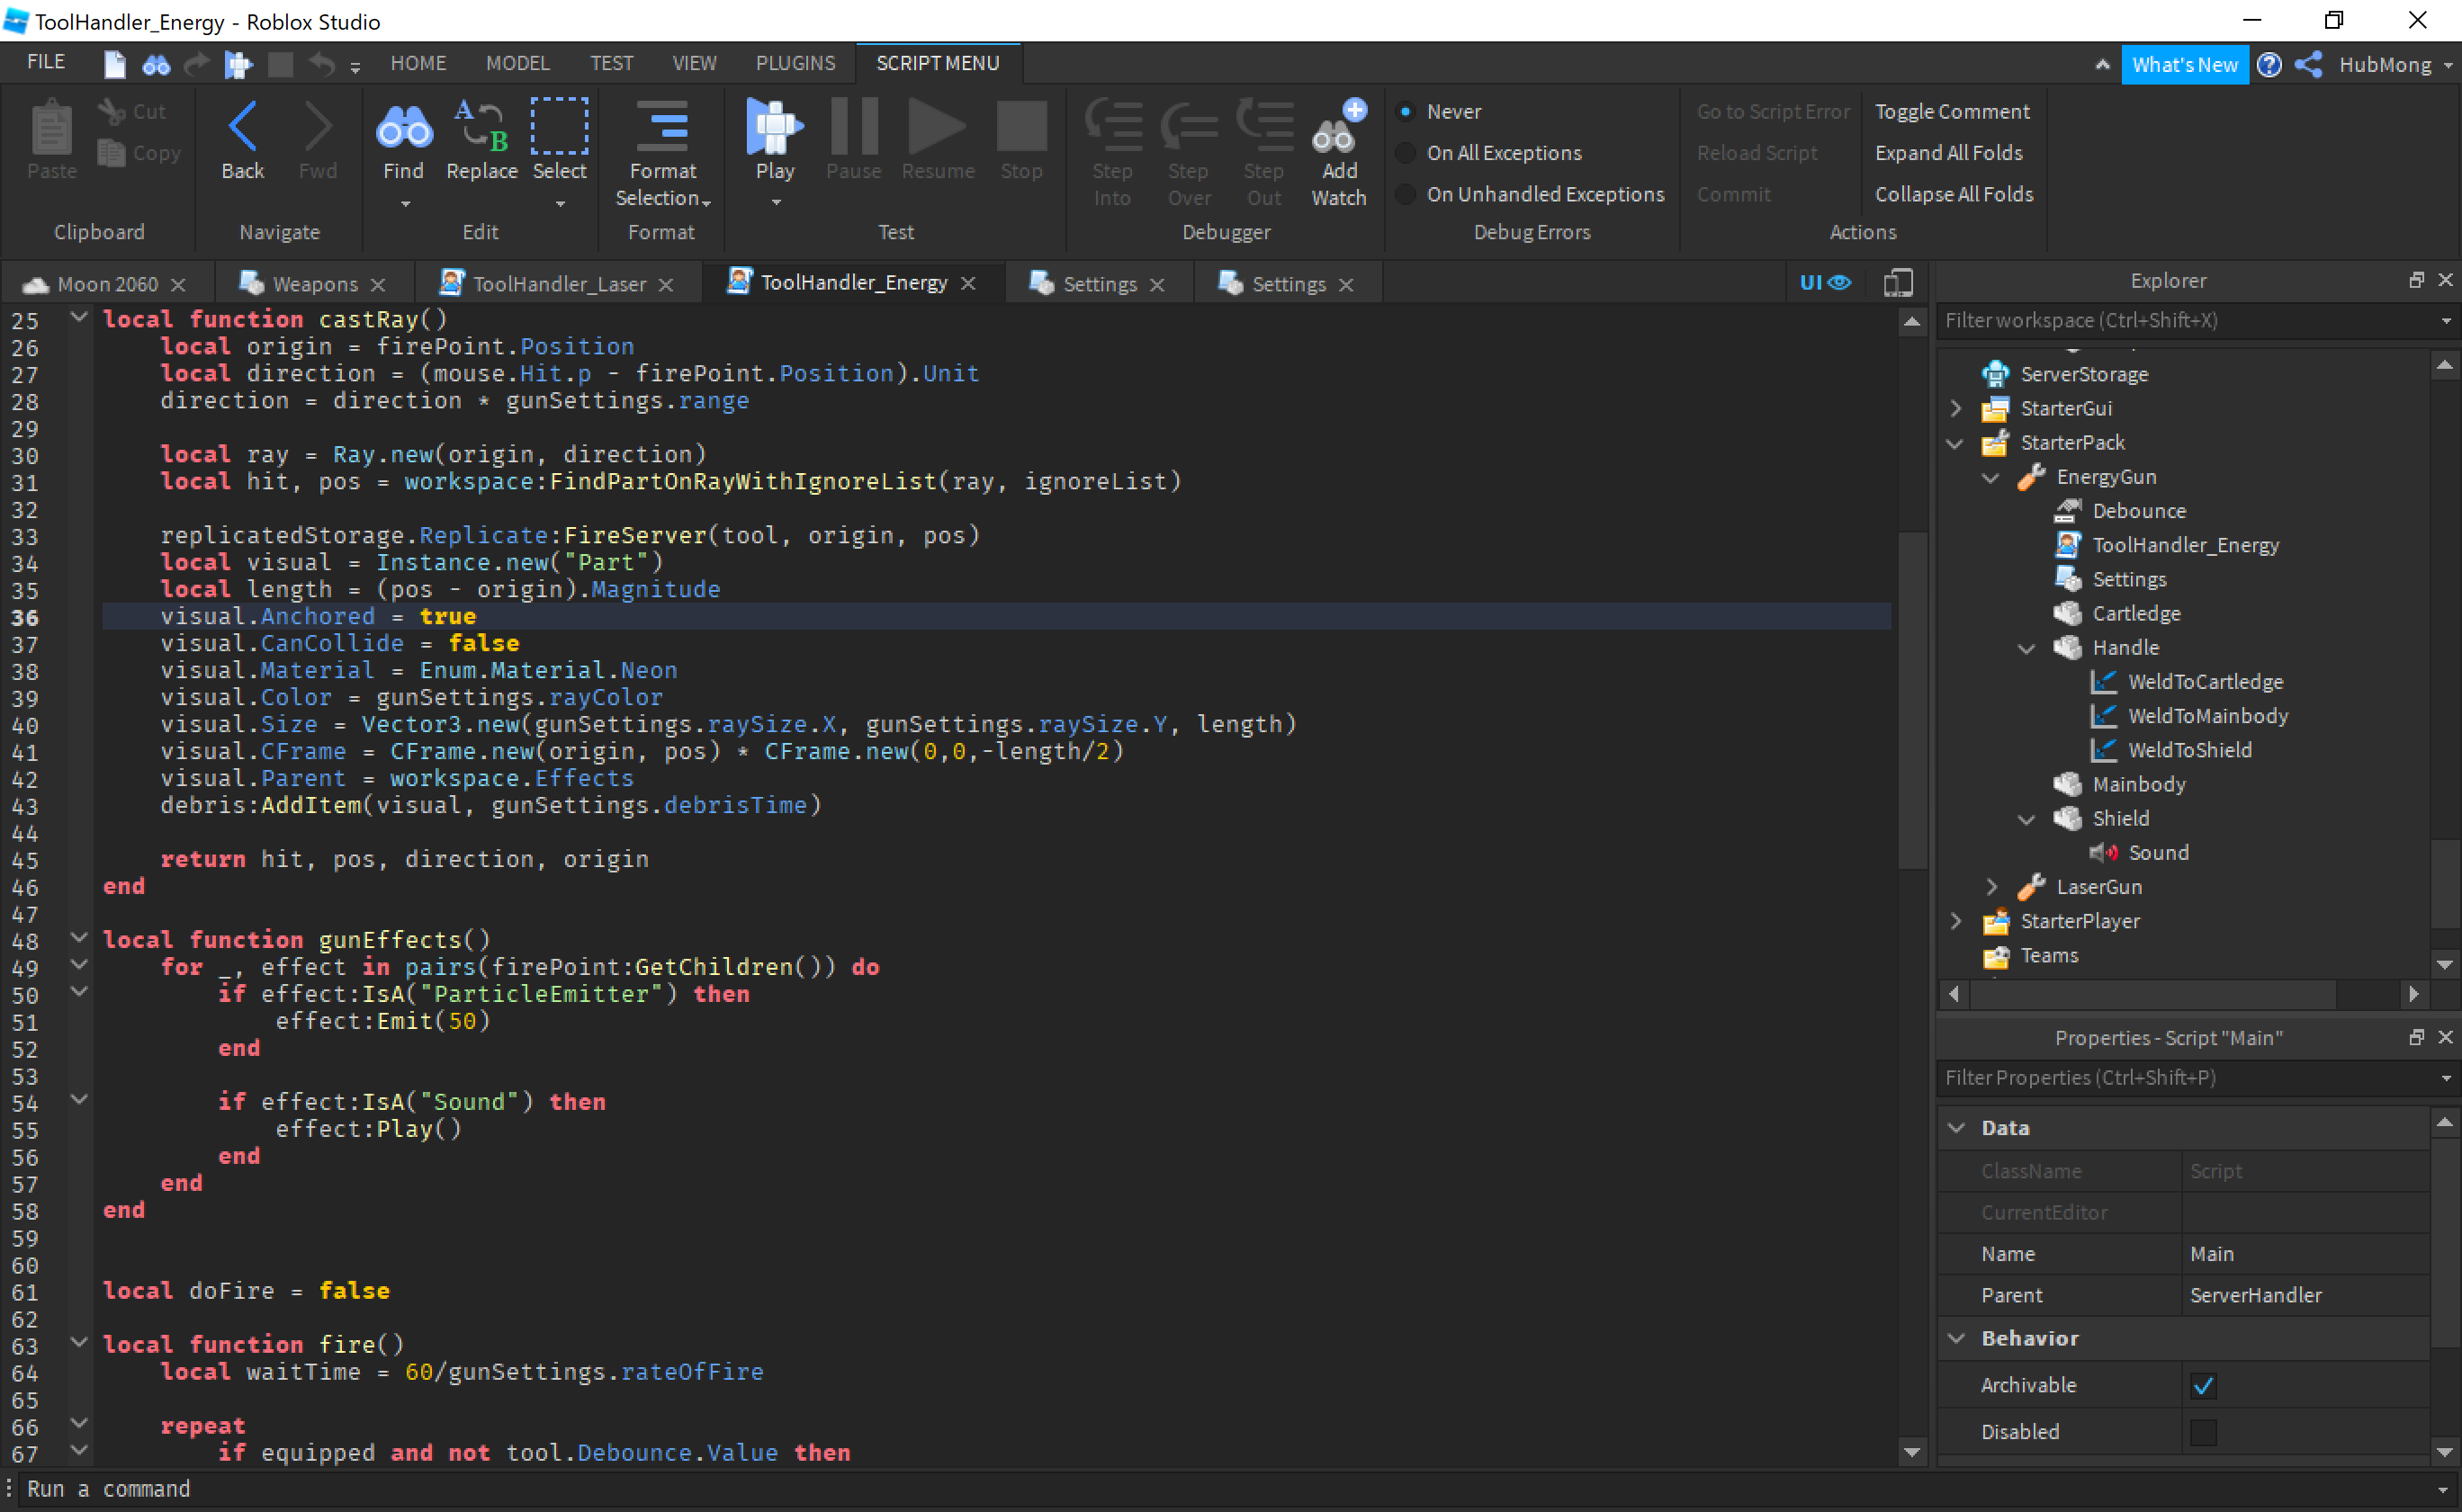Collapse the Data properties section
Image resolution: width=2462 pixels, height=1512 pixels.
pos(1957,1128)
